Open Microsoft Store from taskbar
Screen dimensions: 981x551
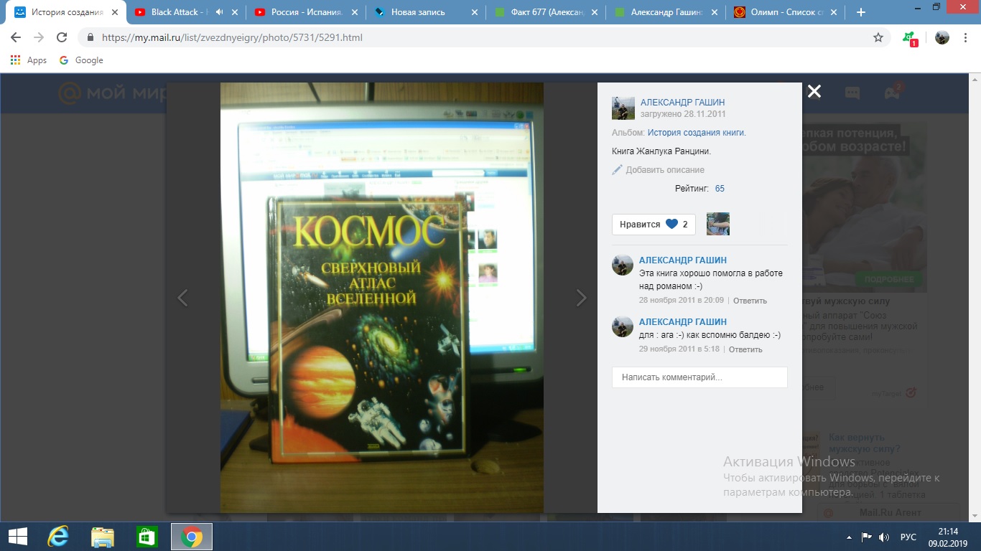(x=146, y=537)
